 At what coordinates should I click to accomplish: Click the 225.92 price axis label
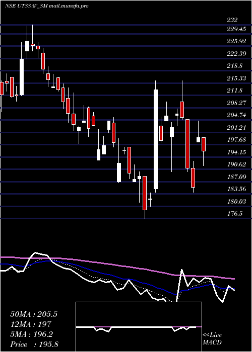tap(236, 41)
